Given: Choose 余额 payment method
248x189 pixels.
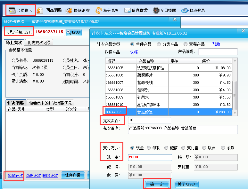Looking at the screenshot, I should [x=223, y=148].
